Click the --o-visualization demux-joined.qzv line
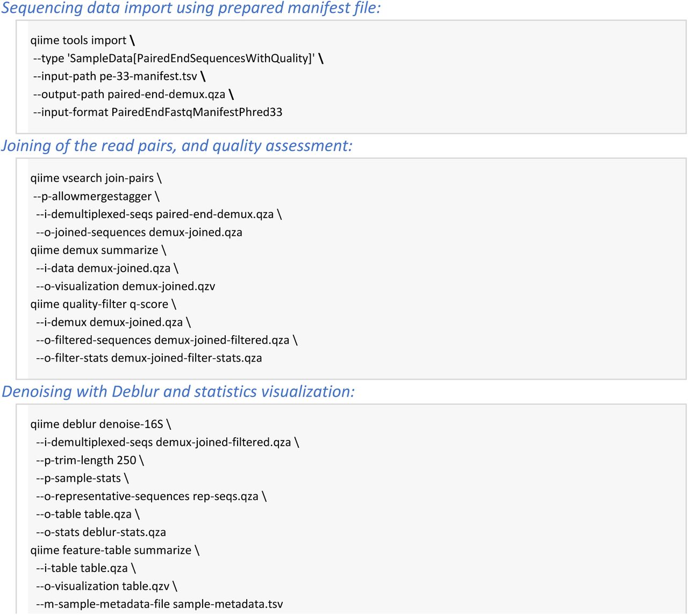This screenshot has height=615, width=688. coord(126,286)
